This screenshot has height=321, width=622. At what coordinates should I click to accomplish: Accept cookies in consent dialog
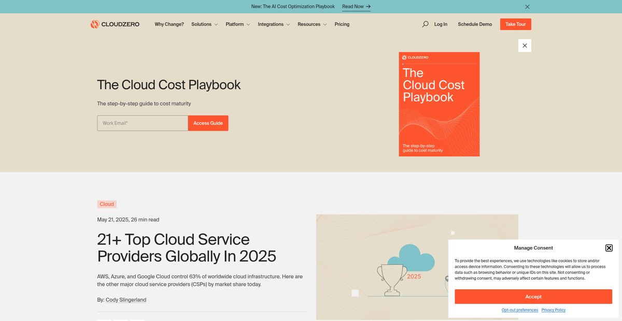tap(533, 297)
